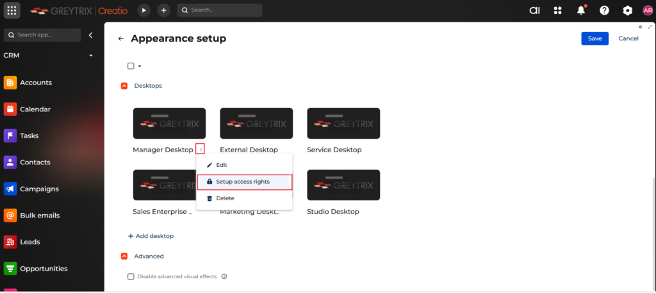Open the Campaigns section in sidebar
656x293 pixels.
(39, 189)
